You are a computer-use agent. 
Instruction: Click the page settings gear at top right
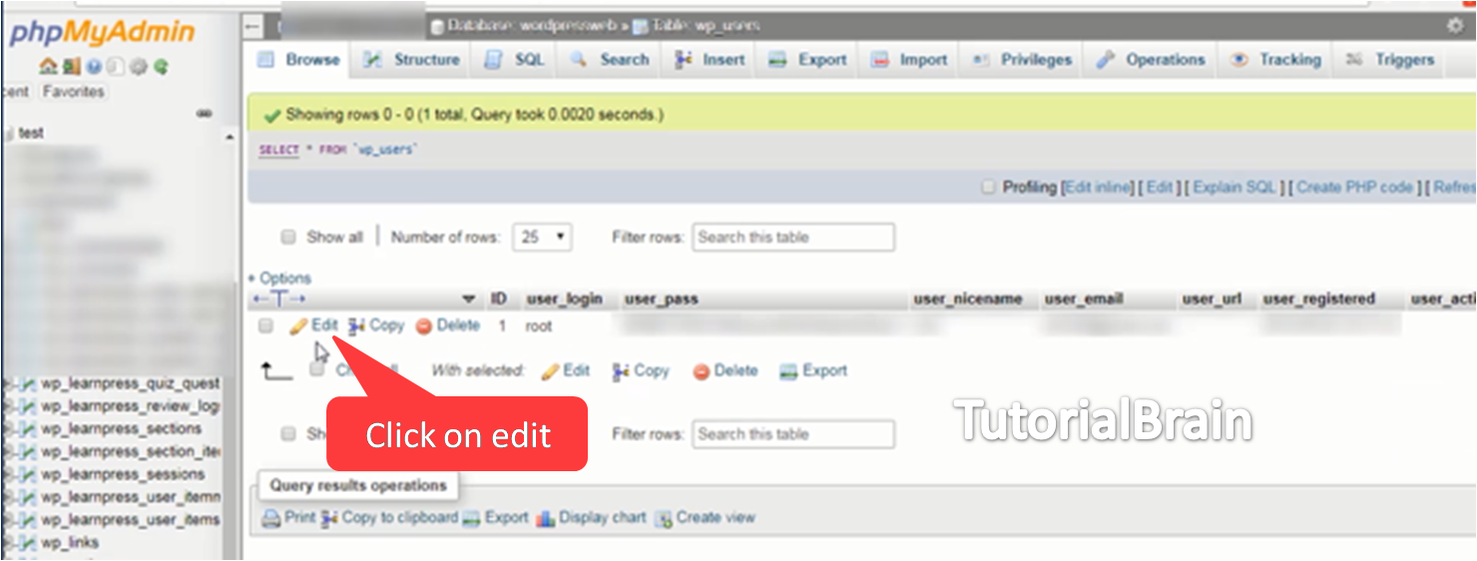pyautogui.click(x=1454, y=26)
